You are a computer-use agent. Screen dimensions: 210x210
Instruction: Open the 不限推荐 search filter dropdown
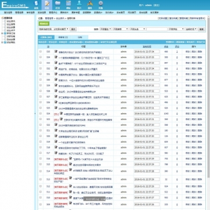coord(121,29)
